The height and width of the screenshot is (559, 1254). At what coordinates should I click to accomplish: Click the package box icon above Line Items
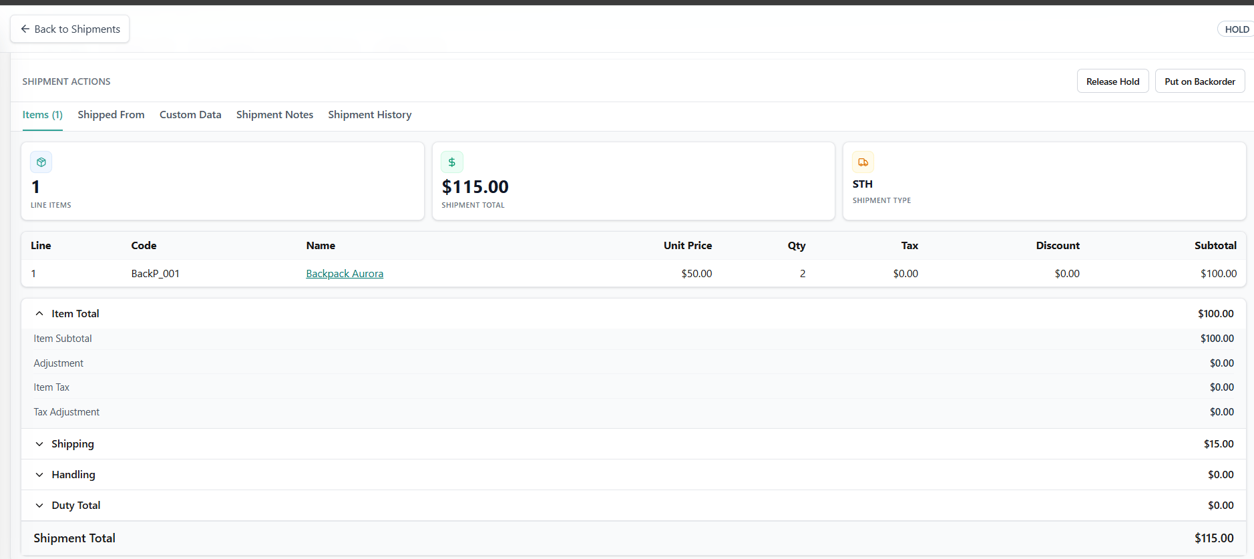click(x=41, y=162)
